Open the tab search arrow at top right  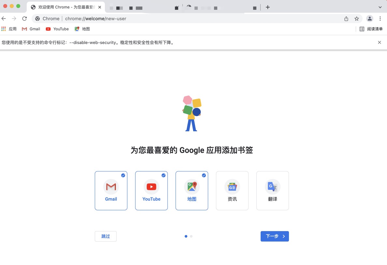(380, 7)
